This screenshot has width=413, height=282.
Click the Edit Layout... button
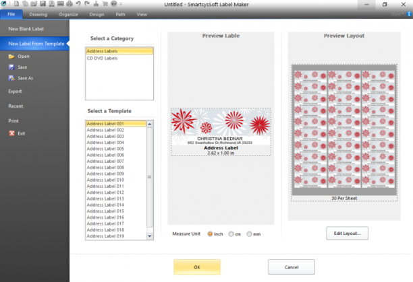coord(347,233)
